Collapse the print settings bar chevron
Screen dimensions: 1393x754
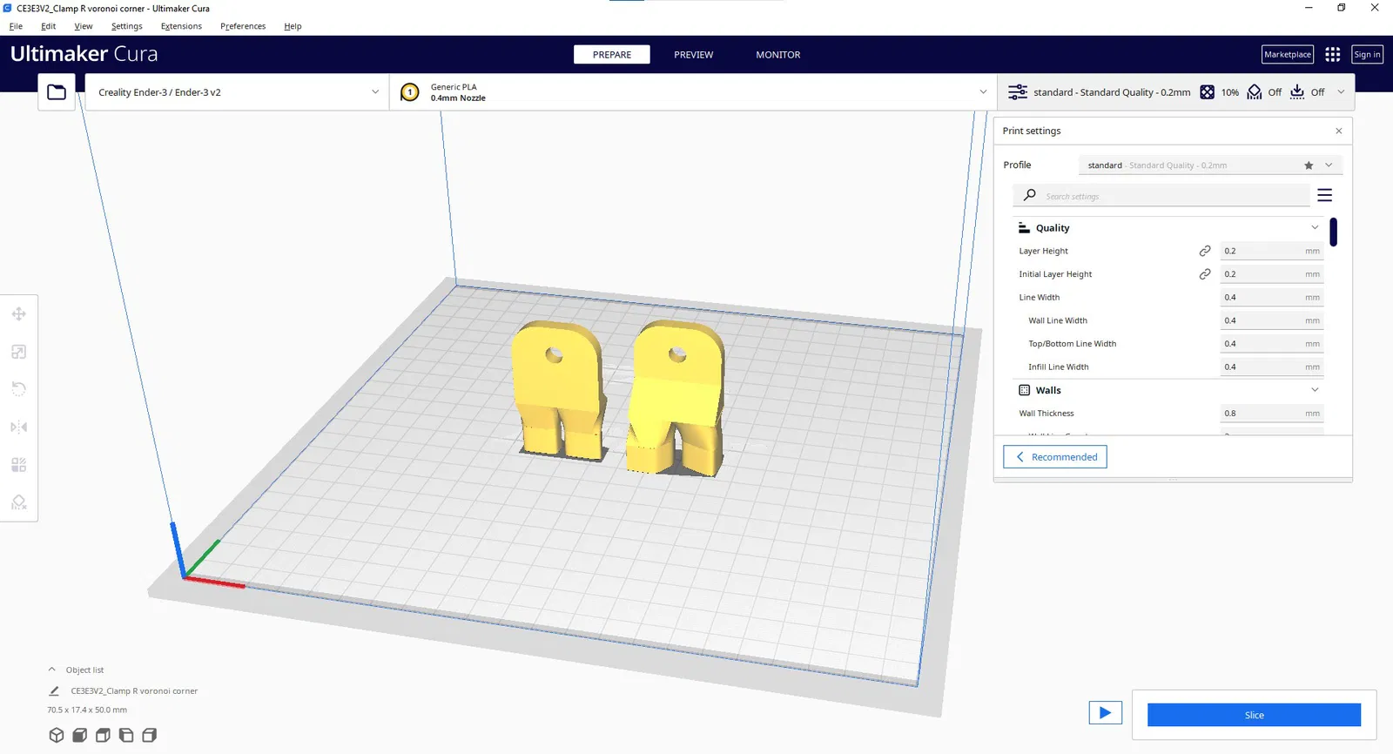pyautogui.click(x=1341, y=92)
